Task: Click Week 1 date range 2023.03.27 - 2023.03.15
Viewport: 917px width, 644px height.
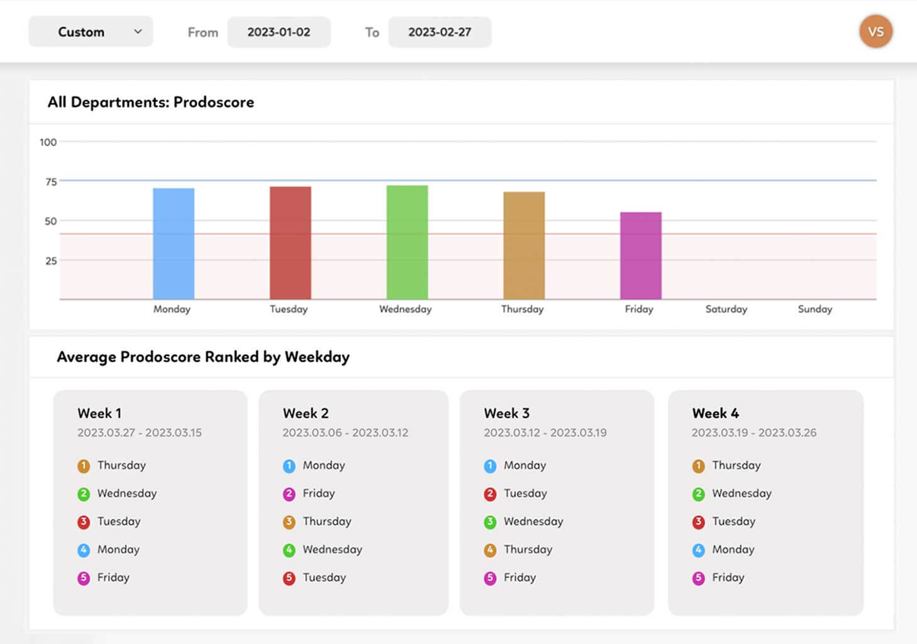Action: coord(140,433)
